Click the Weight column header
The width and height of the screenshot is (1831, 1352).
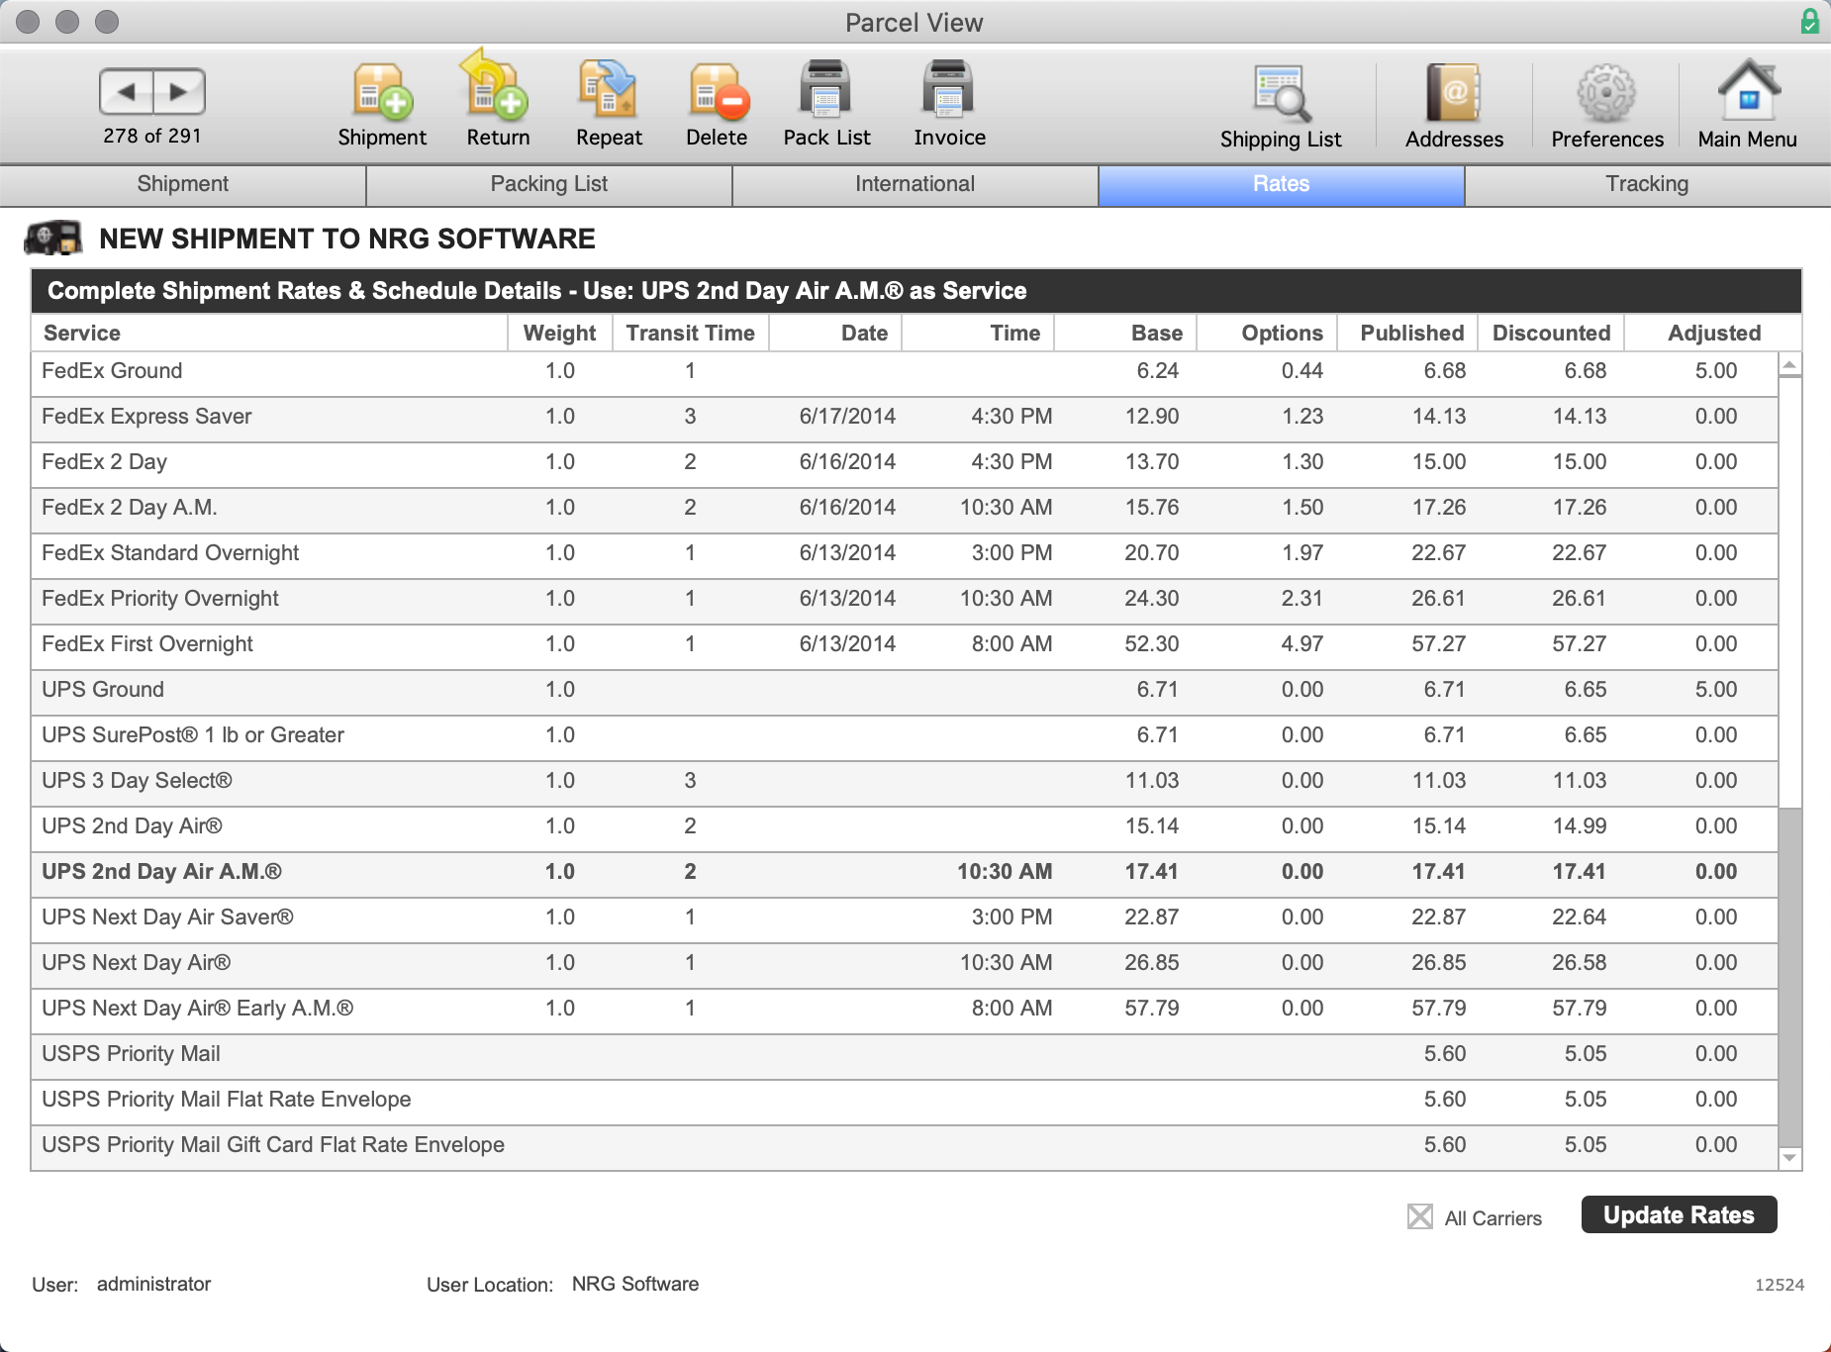pyautogui.click(x=560, y=334)
